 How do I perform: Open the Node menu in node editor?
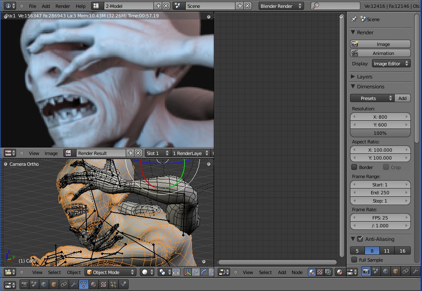(x=297, y=272)
